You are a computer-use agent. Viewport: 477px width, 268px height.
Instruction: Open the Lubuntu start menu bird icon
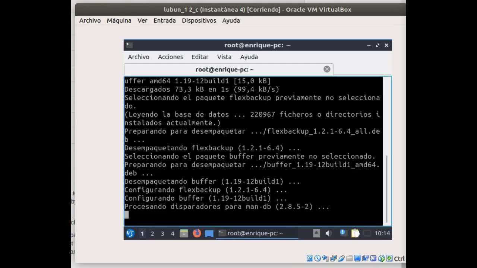click(x=130, y=233)
